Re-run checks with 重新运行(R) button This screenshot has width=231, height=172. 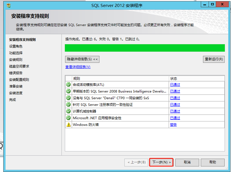[x=214, y=59]
